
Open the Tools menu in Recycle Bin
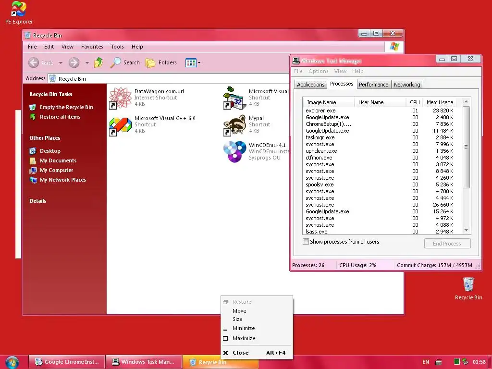coord(117,47)
